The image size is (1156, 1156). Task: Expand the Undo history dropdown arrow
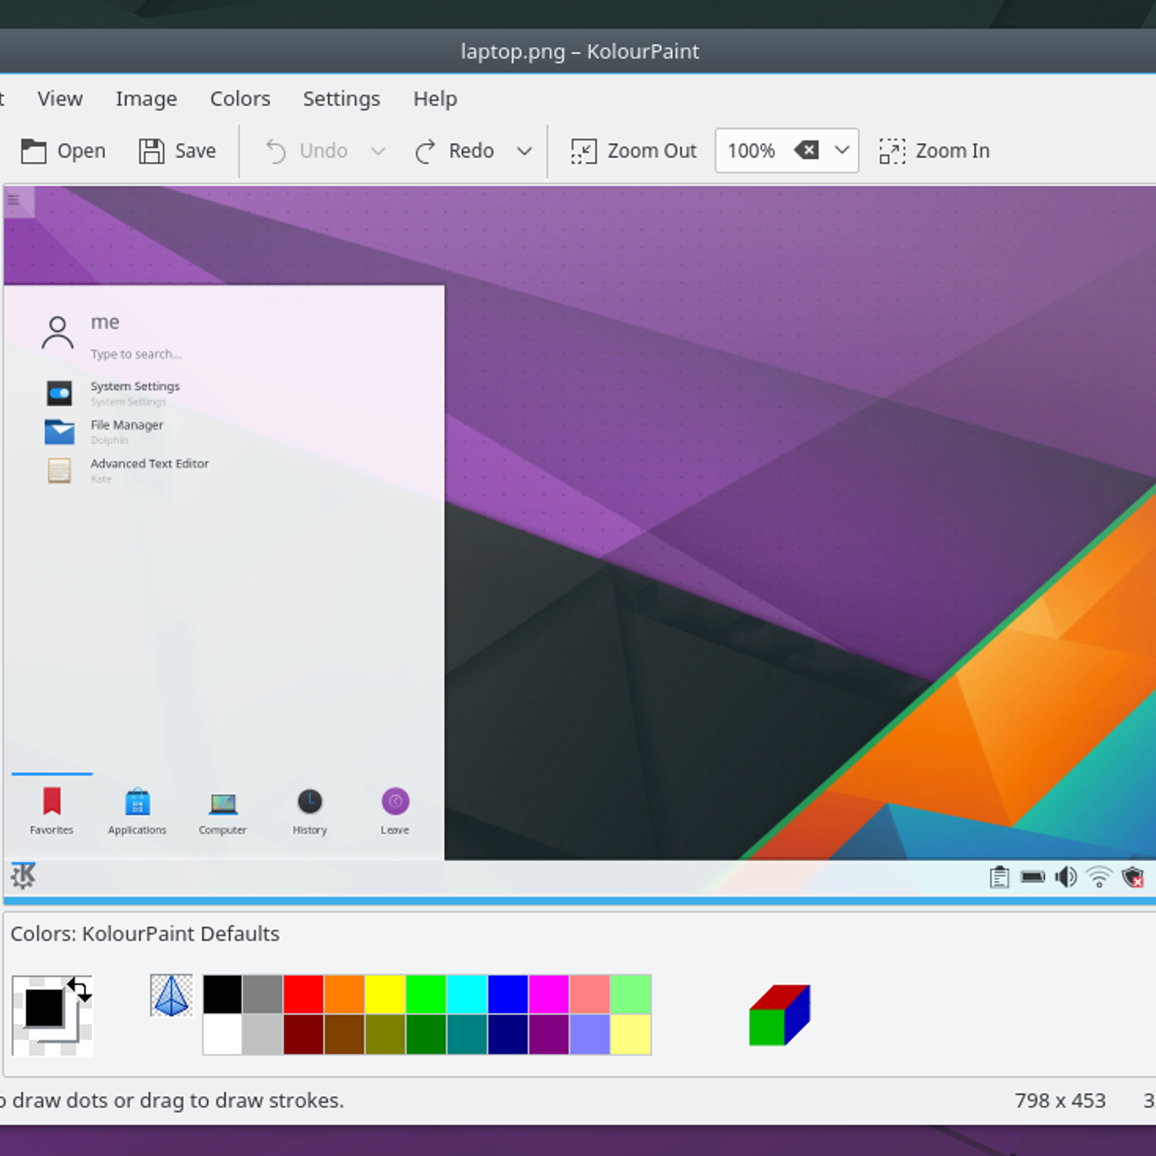point(378,151)
